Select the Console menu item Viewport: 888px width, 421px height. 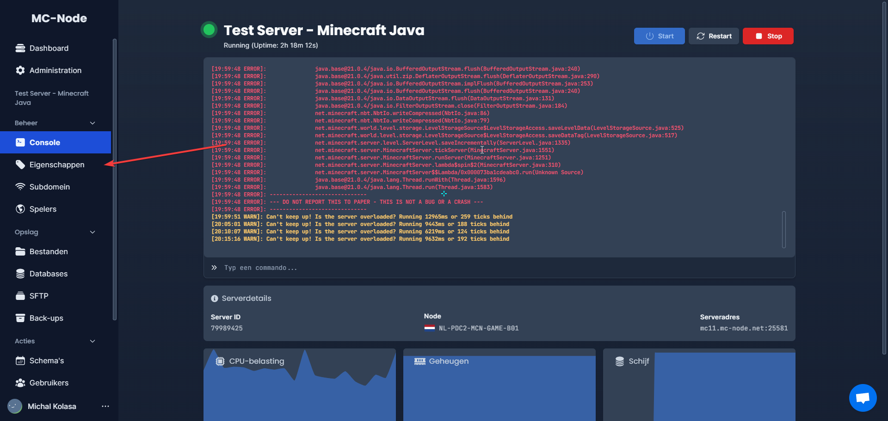click(x=55, y=142)
